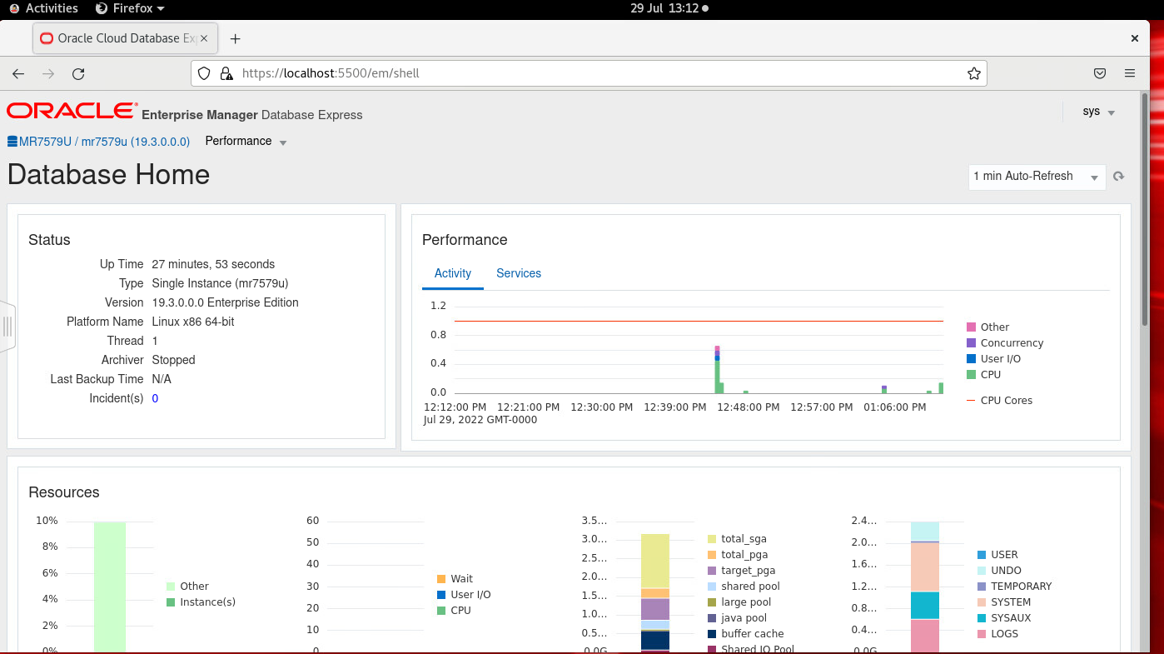Click the USER storage legend swatch
This screenshot has width=1164, height=654.
click(982, 555)
